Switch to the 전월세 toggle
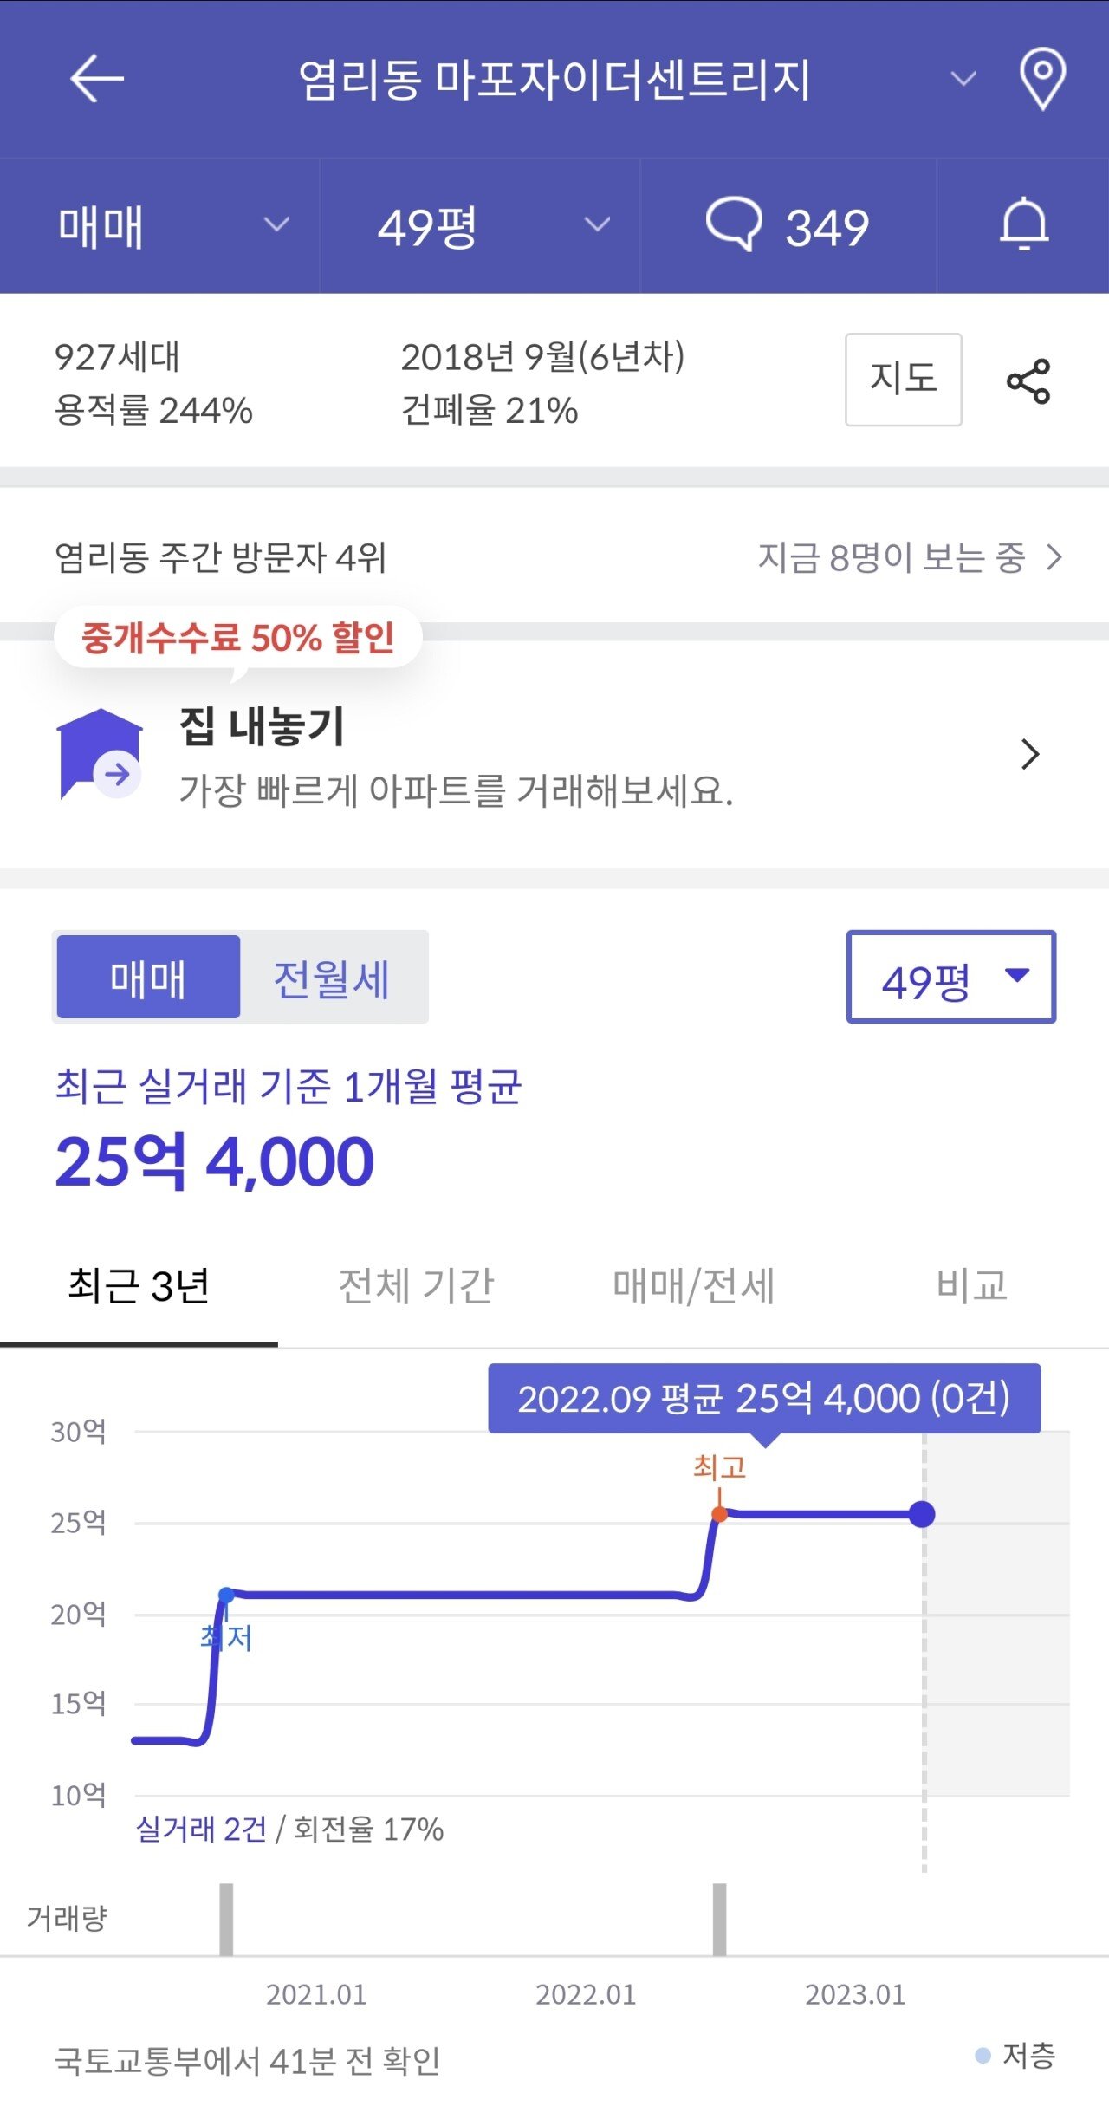 [x=333, y=977]
